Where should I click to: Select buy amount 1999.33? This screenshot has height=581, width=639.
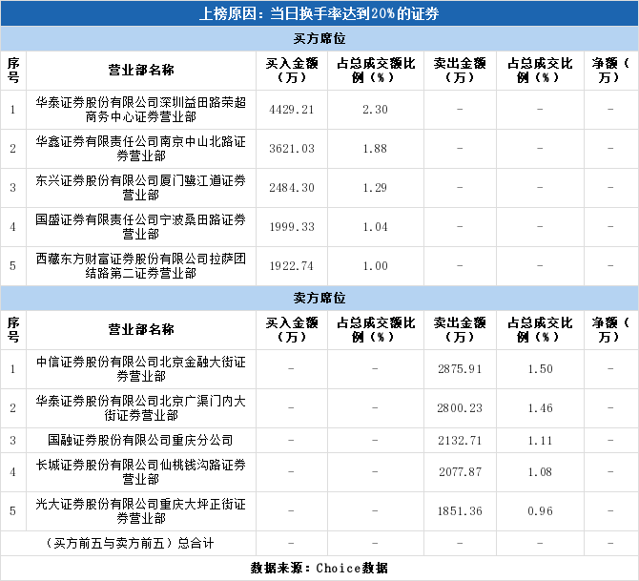pos(292,227)
